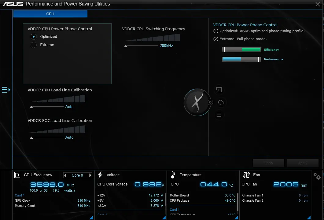This screenshot has width=324, height=220.
Task: Click the Performance indicator bar
Action: point(241,59)
